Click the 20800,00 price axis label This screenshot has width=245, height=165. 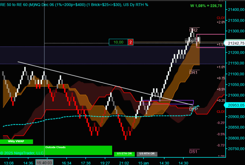(x=236, y=138)
